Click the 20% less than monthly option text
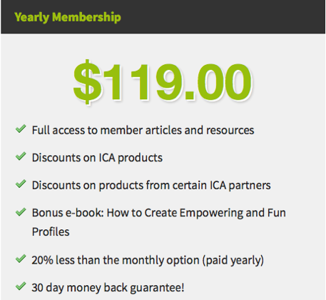 pyautogui.click(x=148, y=260)
